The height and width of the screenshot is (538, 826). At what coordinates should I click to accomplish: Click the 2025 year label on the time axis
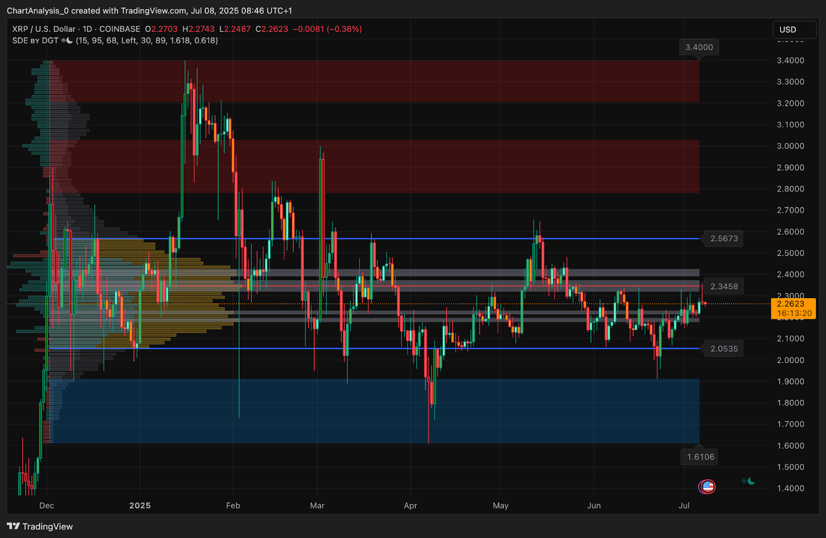(x=140, y=506)
